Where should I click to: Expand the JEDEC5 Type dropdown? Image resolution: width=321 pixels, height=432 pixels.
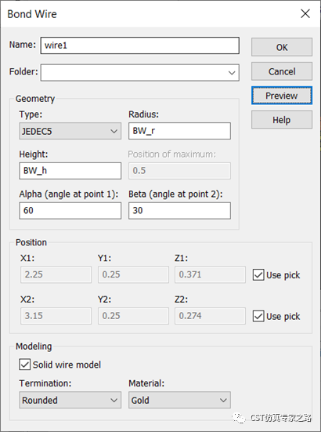(x=70, y=131)
